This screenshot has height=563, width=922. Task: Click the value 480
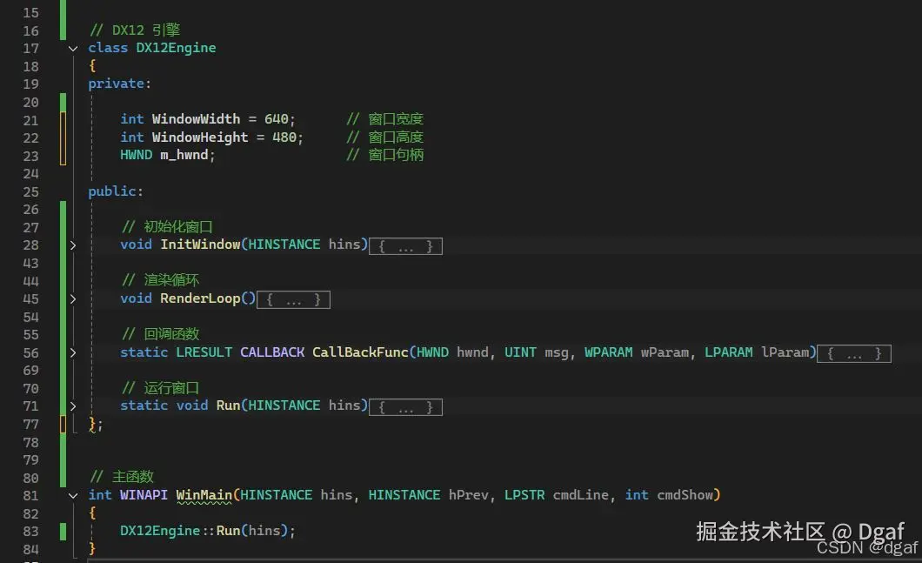[x=284, y=137]
